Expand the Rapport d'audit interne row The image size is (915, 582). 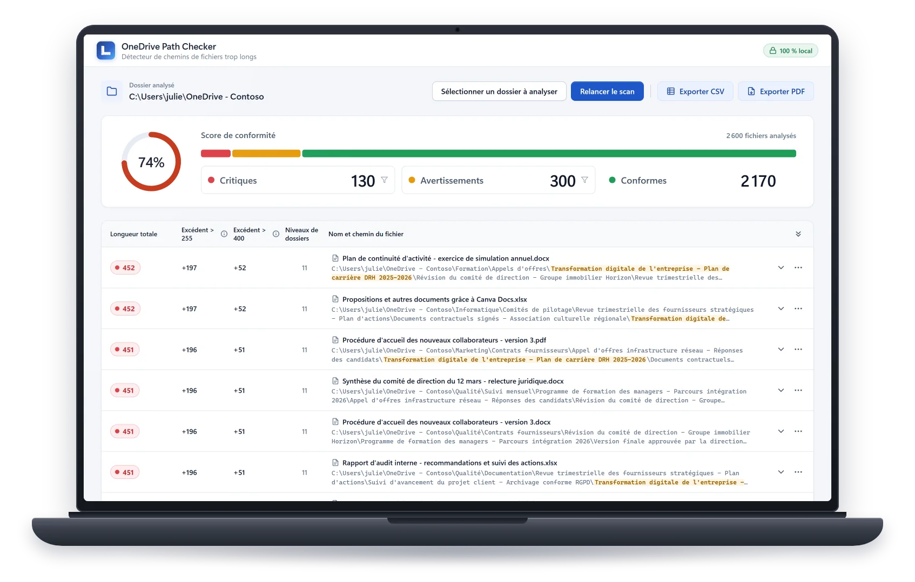click(x=781, y=472)
